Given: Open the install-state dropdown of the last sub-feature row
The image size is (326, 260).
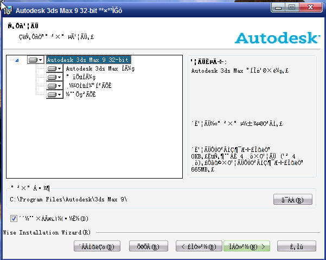Looking at the screenshot, I should 54,94.
